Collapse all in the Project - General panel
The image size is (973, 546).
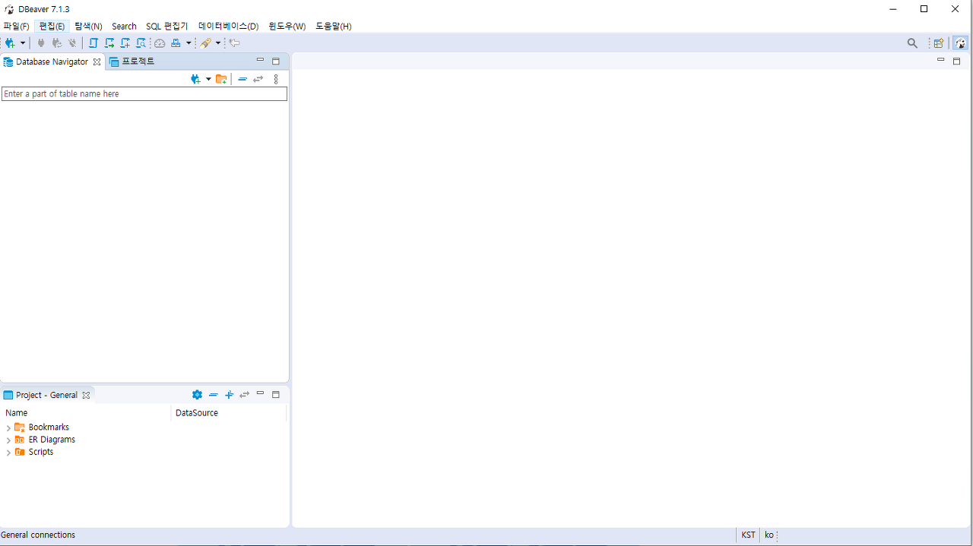coord(214,395)
